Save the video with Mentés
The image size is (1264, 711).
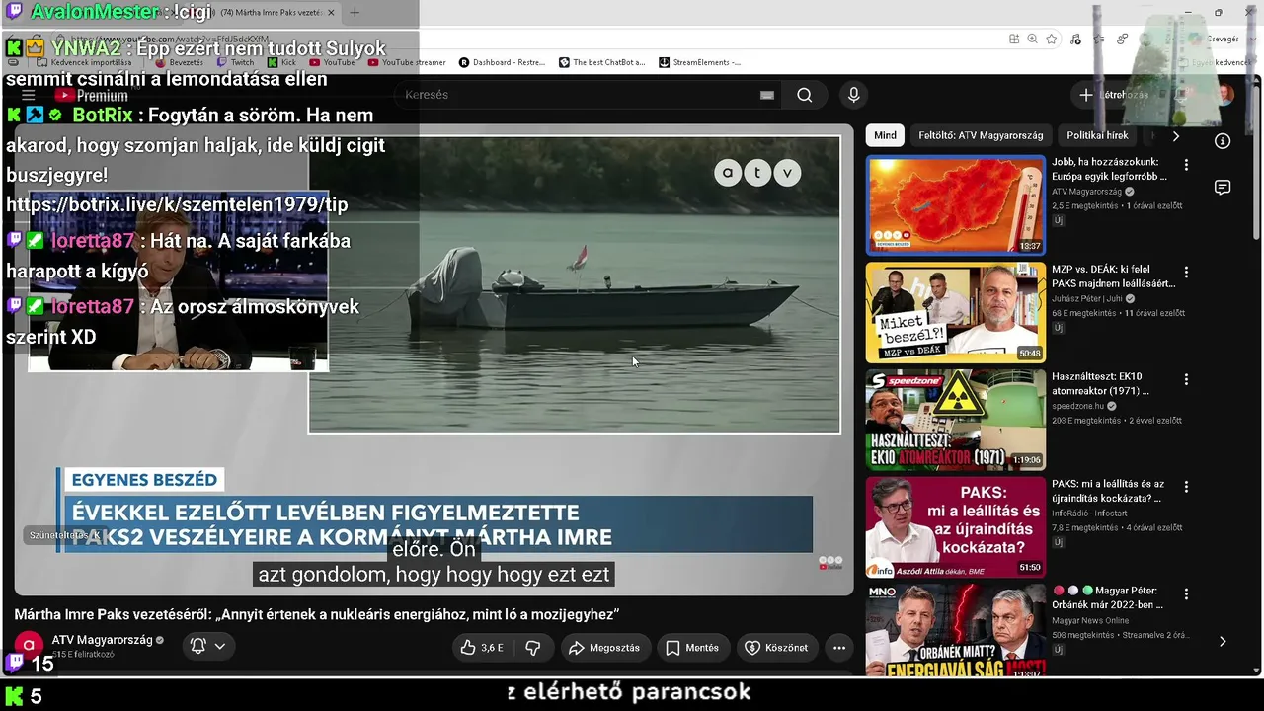(691, 648)
